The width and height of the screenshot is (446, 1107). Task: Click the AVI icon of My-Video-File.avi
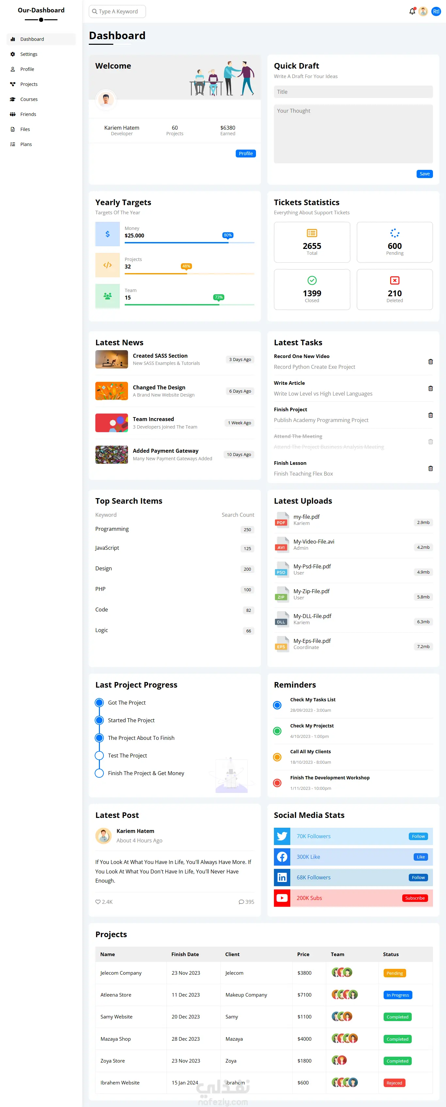[x=281, y=545]
